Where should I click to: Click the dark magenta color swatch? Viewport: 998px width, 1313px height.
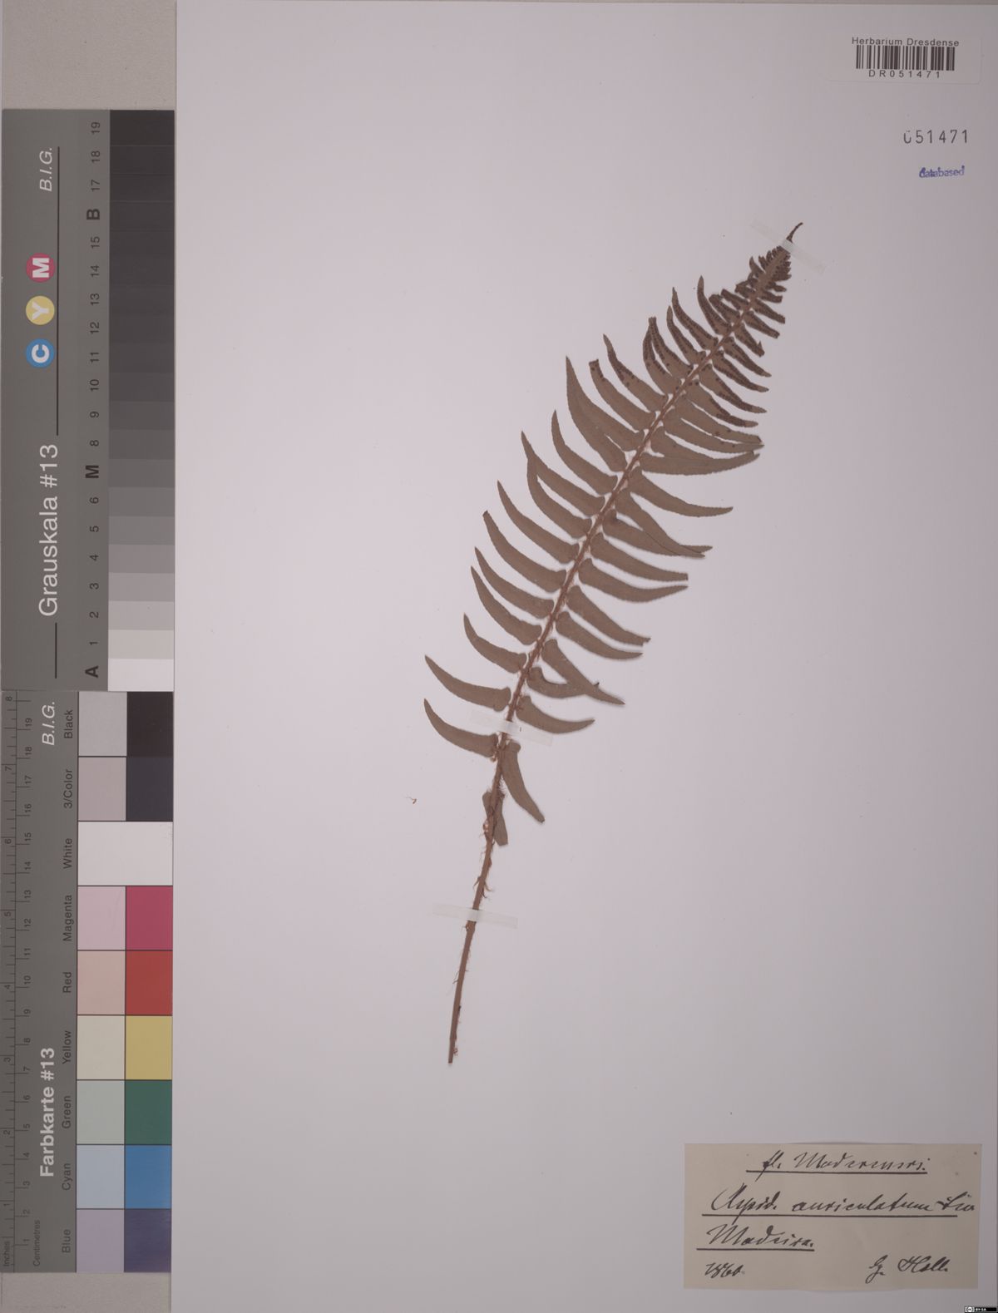(x=149, y=917)
